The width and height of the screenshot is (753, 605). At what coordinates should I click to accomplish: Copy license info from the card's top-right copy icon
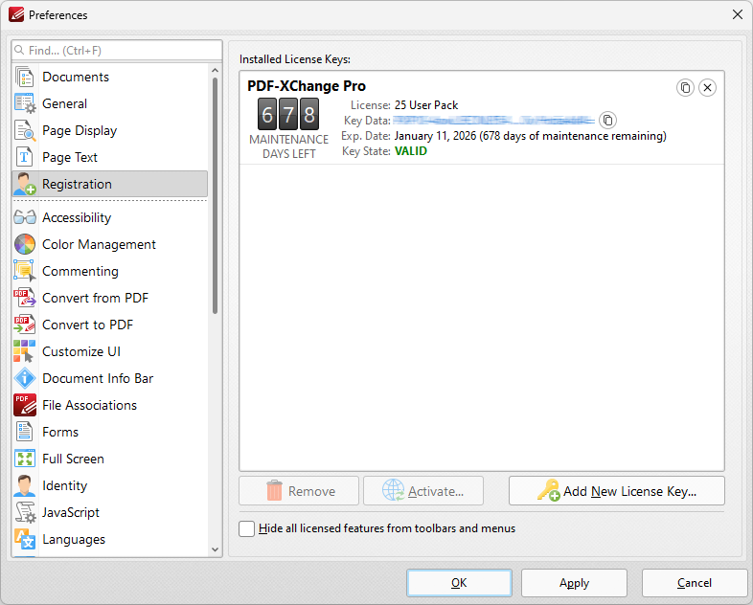pos(685,88)
